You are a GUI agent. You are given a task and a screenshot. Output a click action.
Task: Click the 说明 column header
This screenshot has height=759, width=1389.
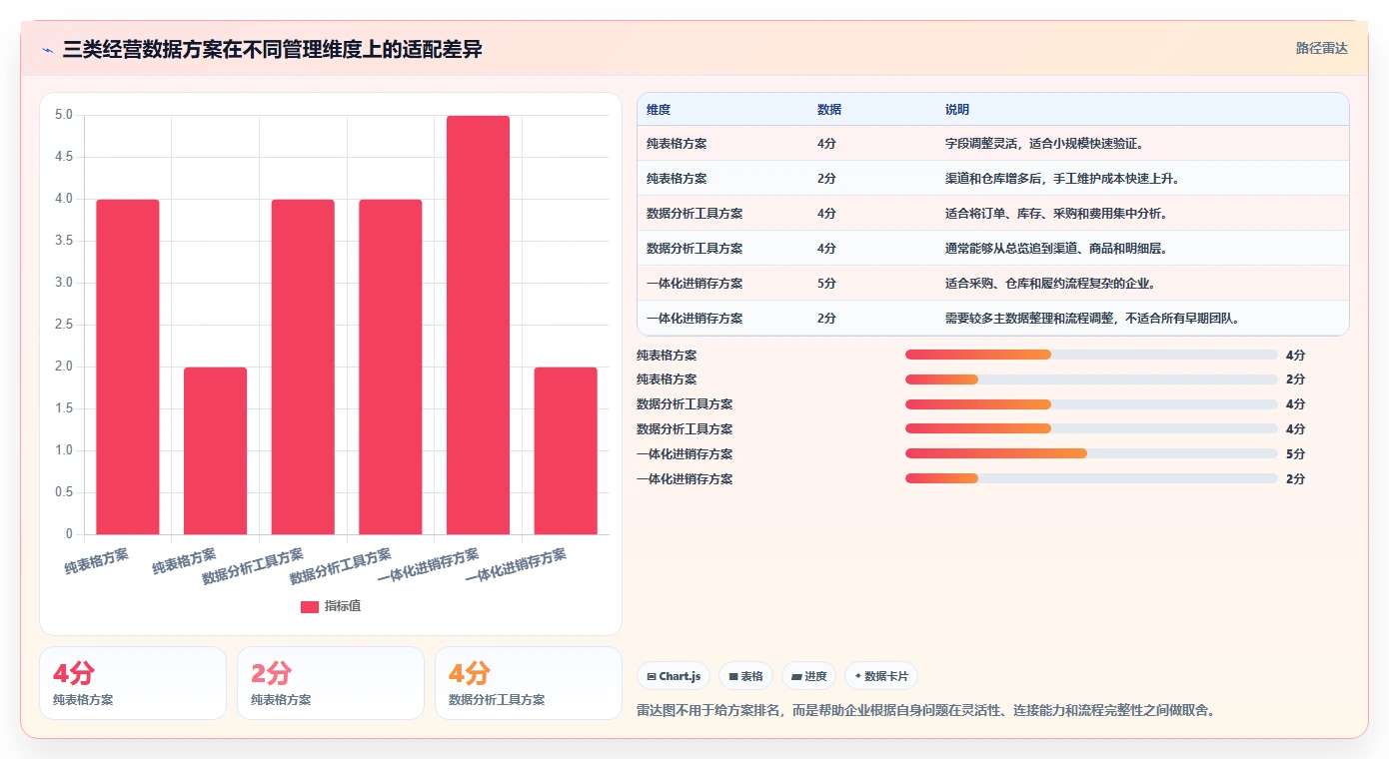(x=957, y=109)
